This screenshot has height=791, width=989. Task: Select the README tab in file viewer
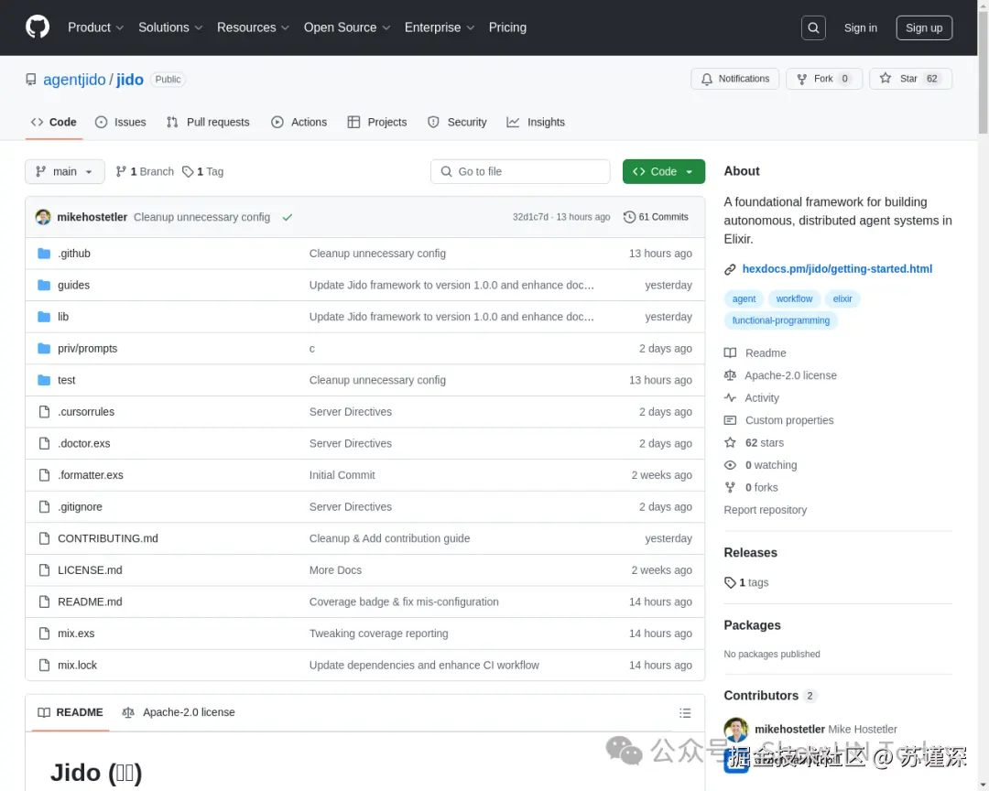point(70,713)
